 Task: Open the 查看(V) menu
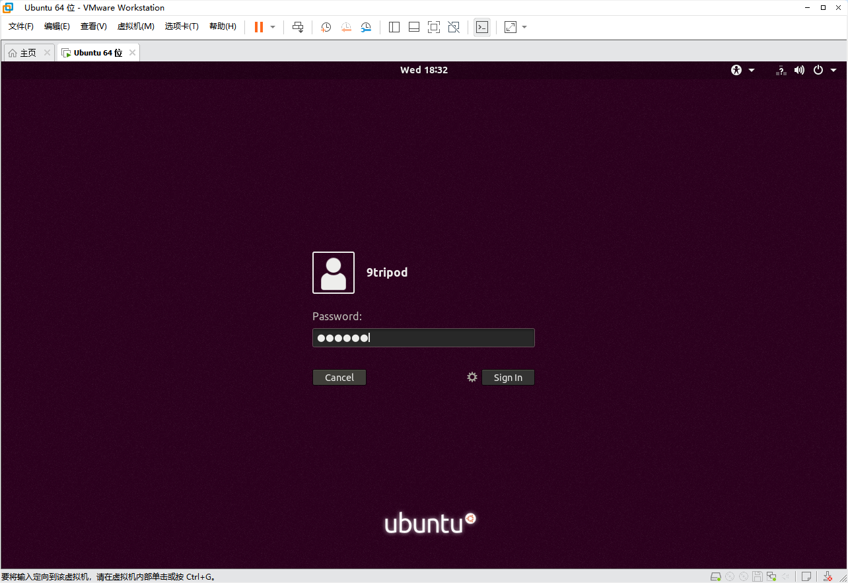(x=94, y=26)
